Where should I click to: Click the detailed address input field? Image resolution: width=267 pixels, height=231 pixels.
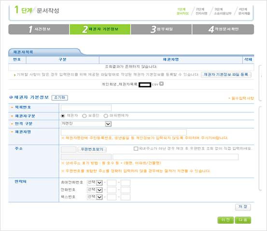pyautogui.click(x=175, y=157)
